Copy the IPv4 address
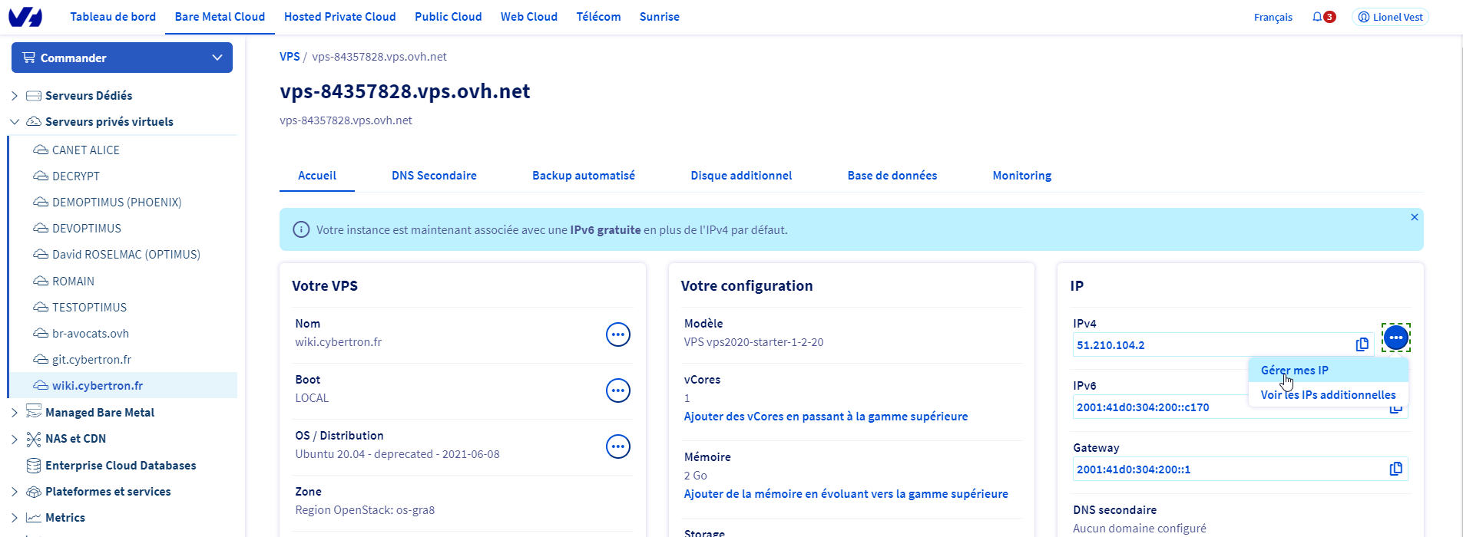The height and width of the screenshot is (537, 1463). coord(1362,344)
